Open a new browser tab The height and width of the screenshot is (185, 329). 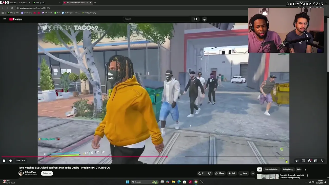tap(95, 3)
